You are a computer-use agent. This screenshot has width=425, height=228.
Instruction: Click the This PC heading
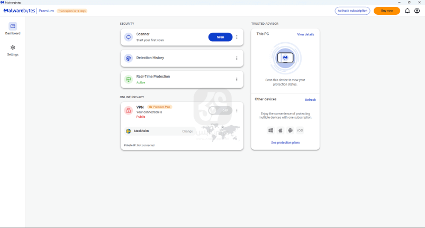click(263, 34)
